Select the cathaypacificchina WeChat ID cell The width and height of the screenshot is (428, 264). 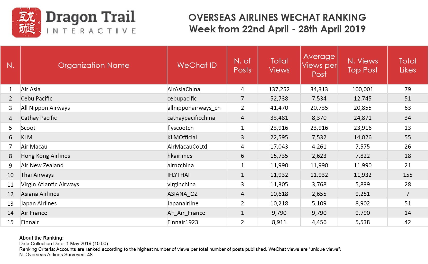191,118
